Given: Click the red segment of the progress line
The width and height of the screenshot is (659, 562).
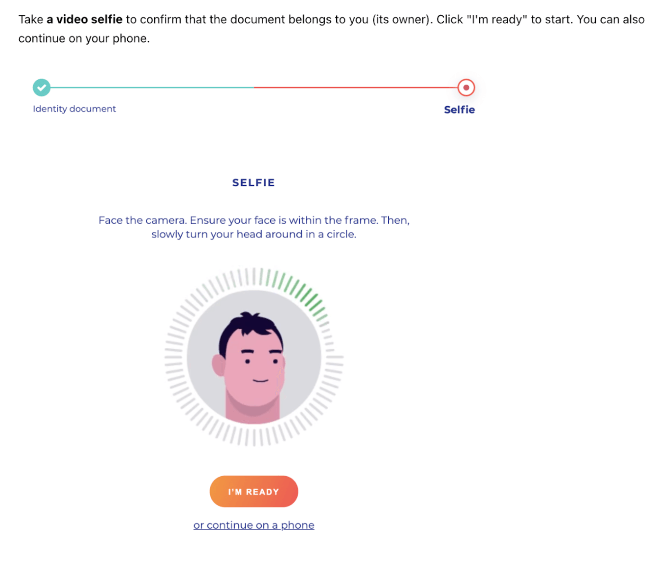Looking at the screenshot, I should [x=356, y=88].
